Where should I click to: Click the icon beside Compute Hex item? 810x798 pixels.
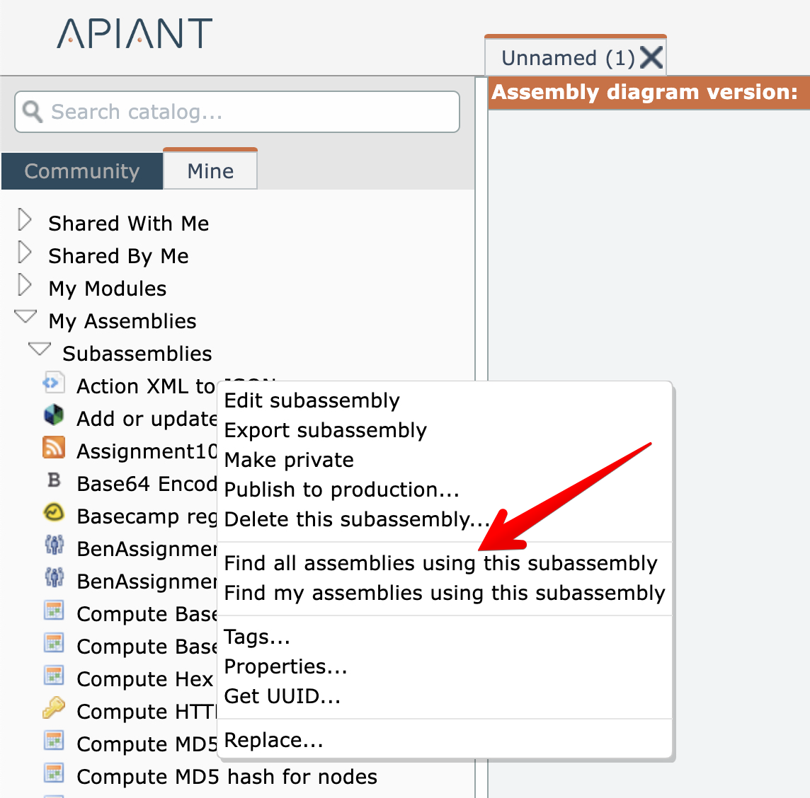54,676
